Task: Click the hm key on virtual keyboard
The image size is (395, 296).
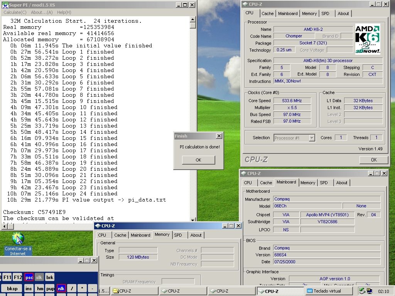Action: click(x=40, y=288)
